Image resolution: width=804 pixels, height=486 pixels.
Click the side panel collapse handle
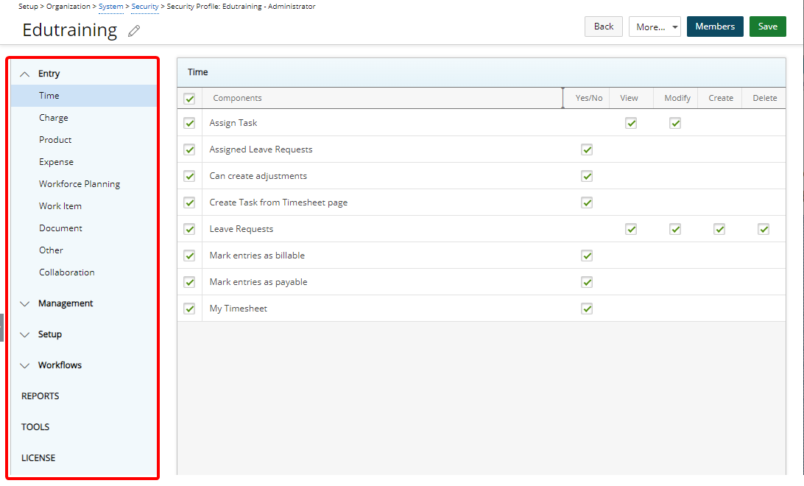pos(2,328)
